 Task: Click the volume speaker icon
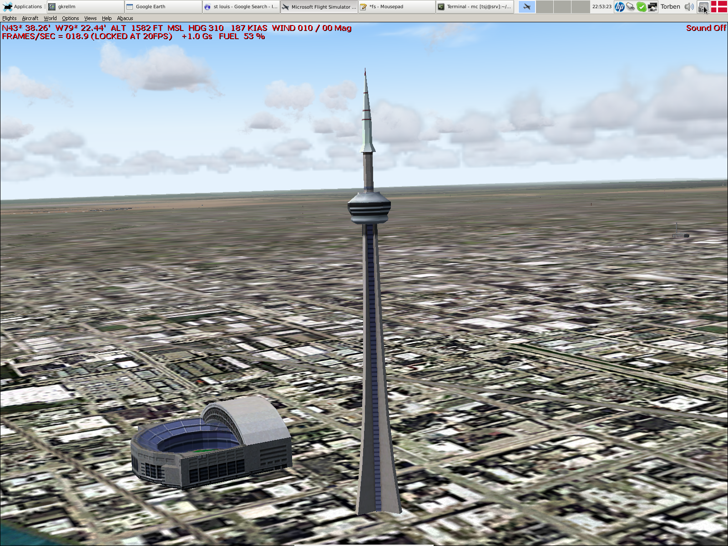click(689, 6)
